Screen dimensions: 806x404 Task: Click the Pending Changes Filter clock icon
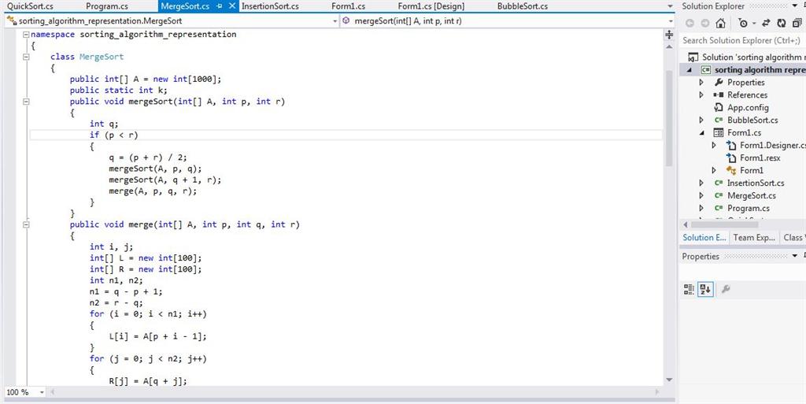743,23
